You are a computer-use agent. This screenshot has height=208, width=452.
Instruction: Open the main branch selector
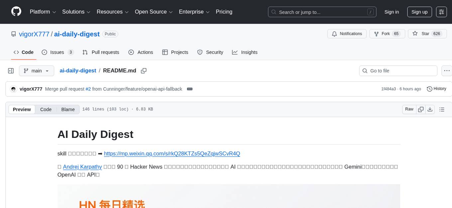(37, 70)
